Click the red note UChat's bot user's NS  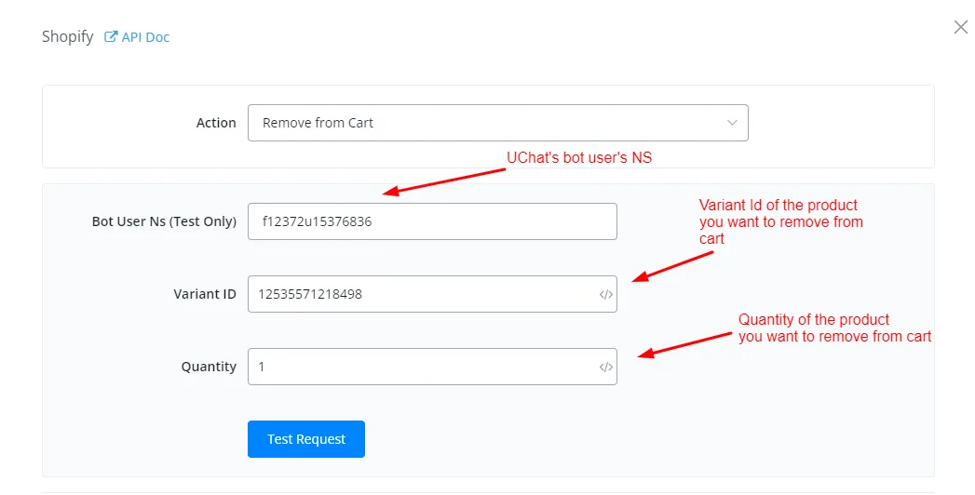[x=579, y=158]
